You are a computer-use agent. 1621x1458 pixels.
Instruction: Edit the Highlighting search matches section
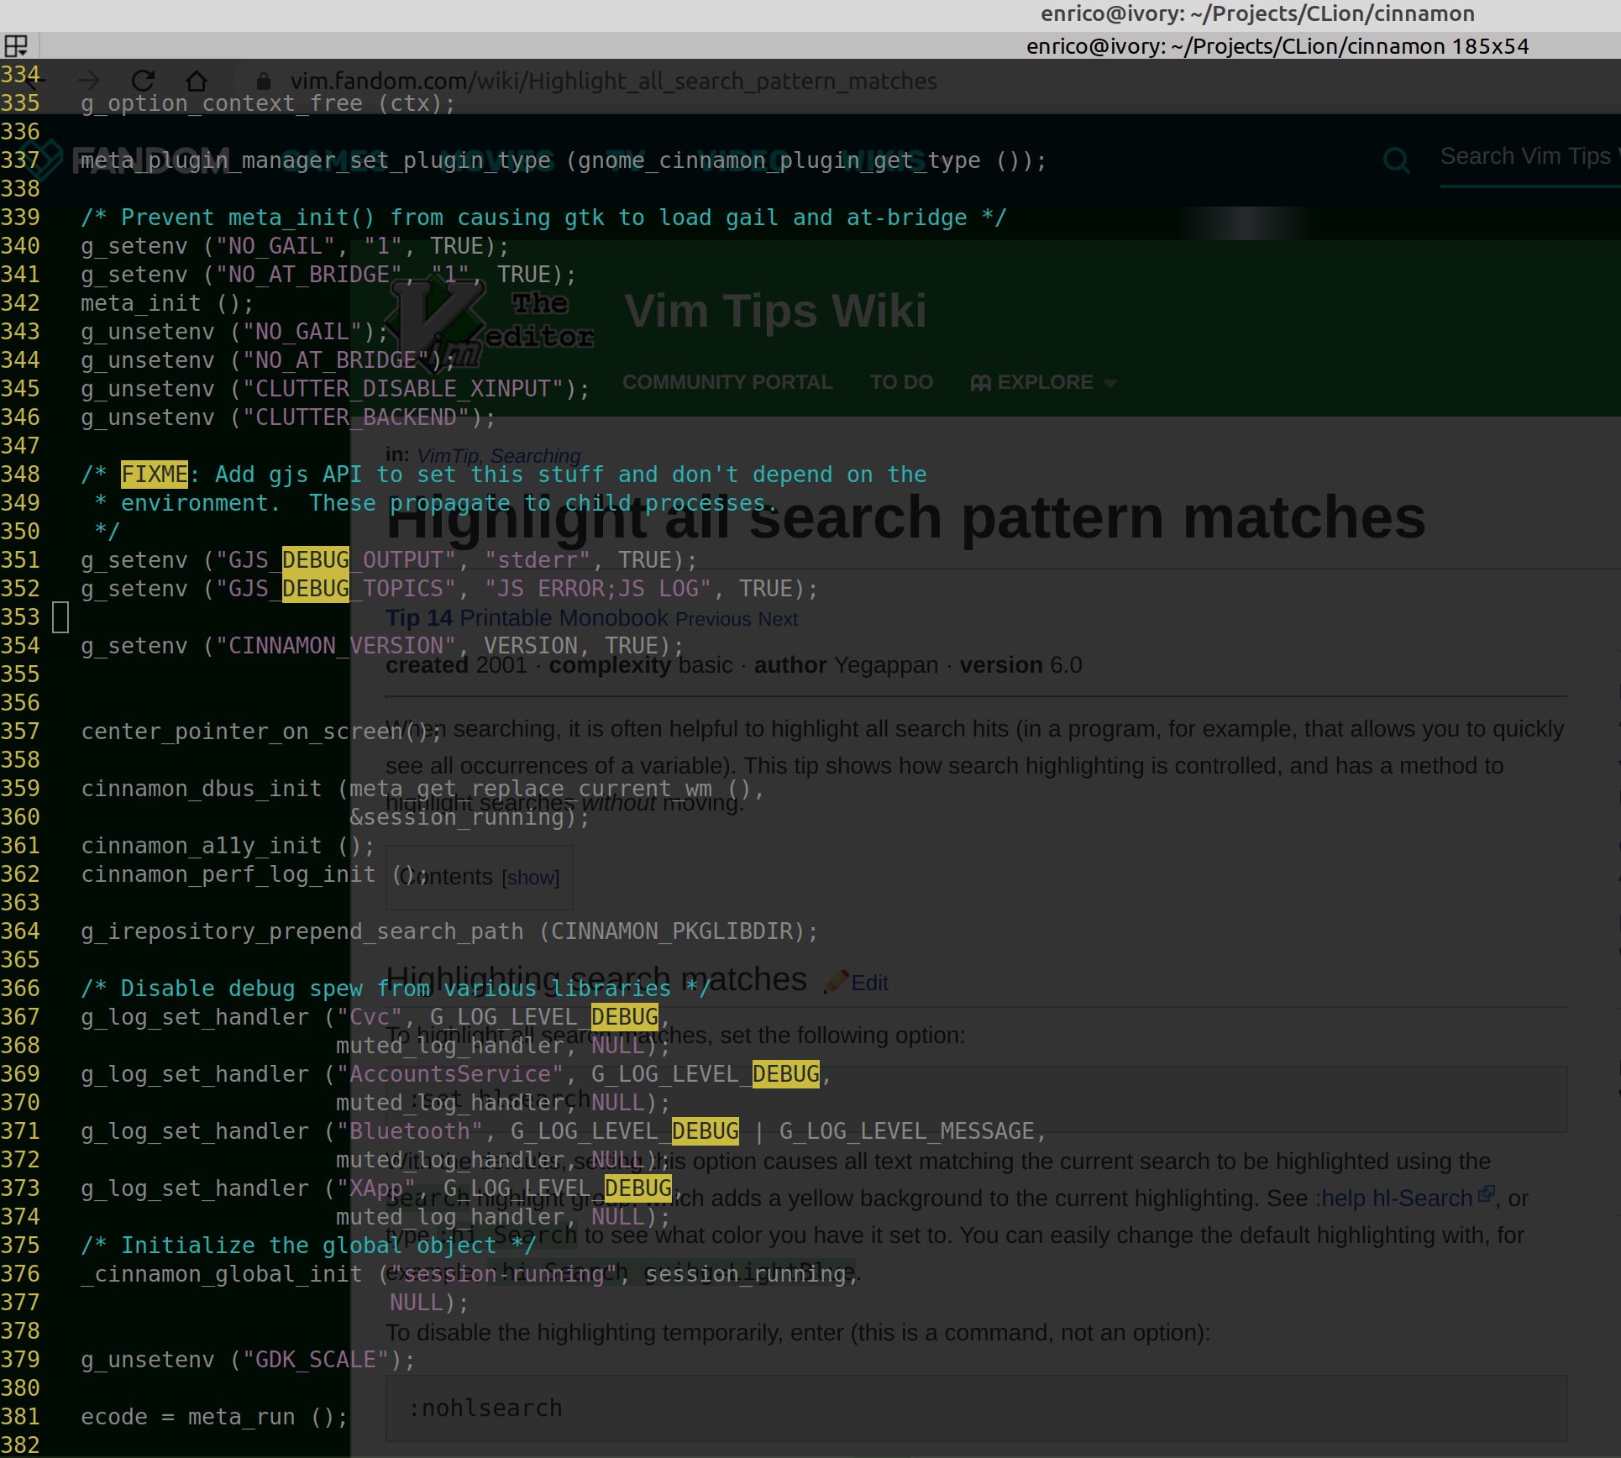coord(869,983)
